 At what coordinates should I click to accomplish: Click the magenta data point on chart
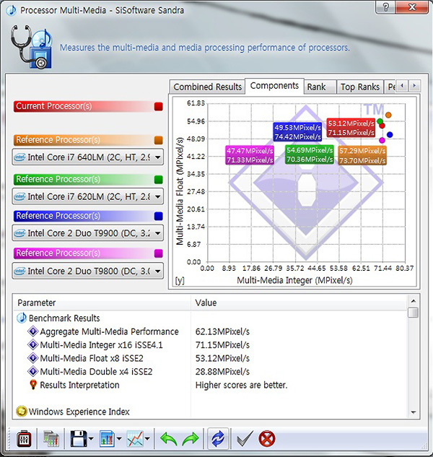382,140
